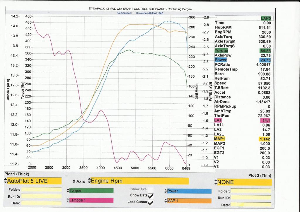Open the Plot 1 AutoPlot 5 LIVE selector
Screen dimensions: 300x212
coord(33,181)
